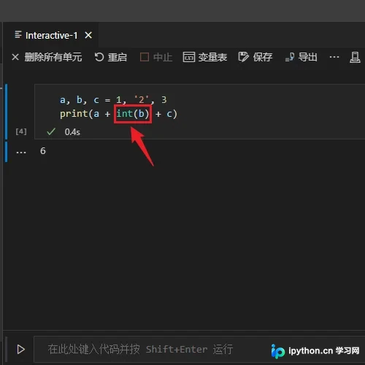
Task: Click the 重启 restart label
Action: (118, 57)
